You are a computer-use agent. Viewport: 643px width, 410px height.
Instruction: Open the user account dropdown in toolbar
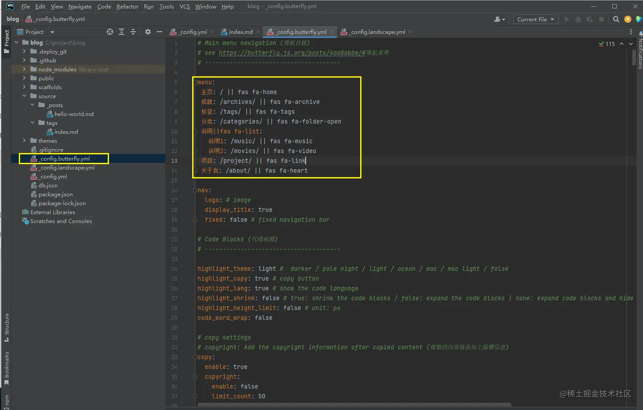500,19
